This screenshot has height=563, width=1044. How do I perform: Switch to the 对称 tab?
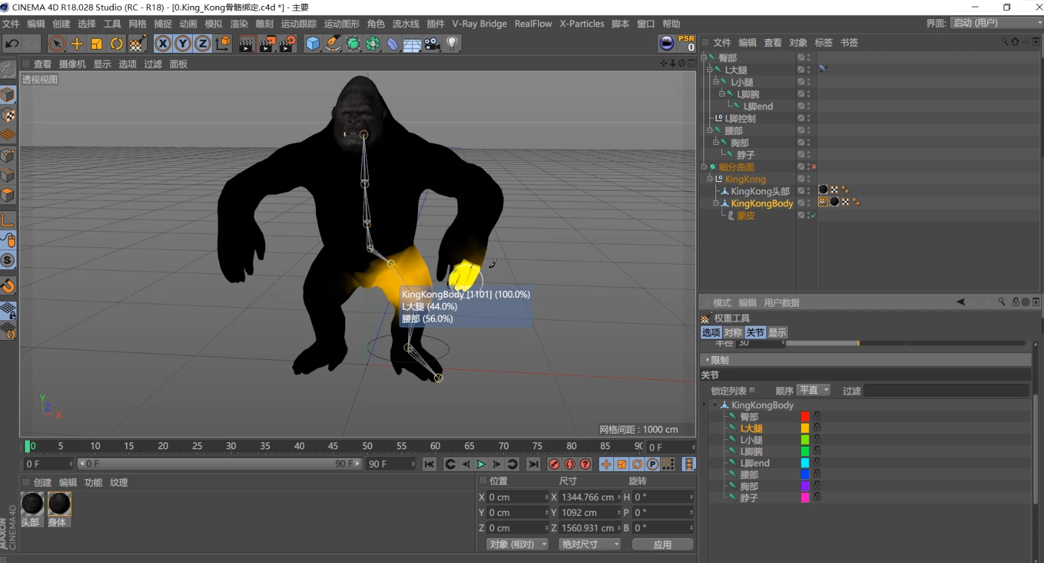pyautogui.click(x=733, y=332)
